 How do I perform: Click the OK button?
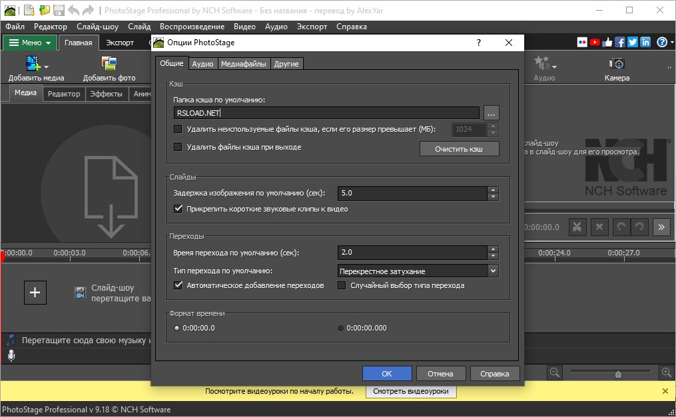[x=387, y=374]
